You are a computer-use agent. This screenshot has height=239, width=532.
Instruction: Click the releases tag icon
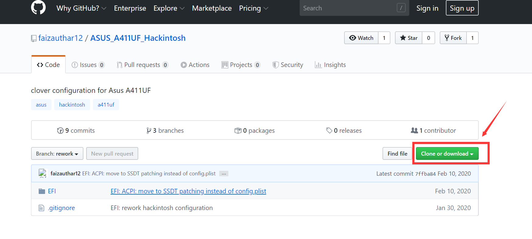(x=329, y=131)
